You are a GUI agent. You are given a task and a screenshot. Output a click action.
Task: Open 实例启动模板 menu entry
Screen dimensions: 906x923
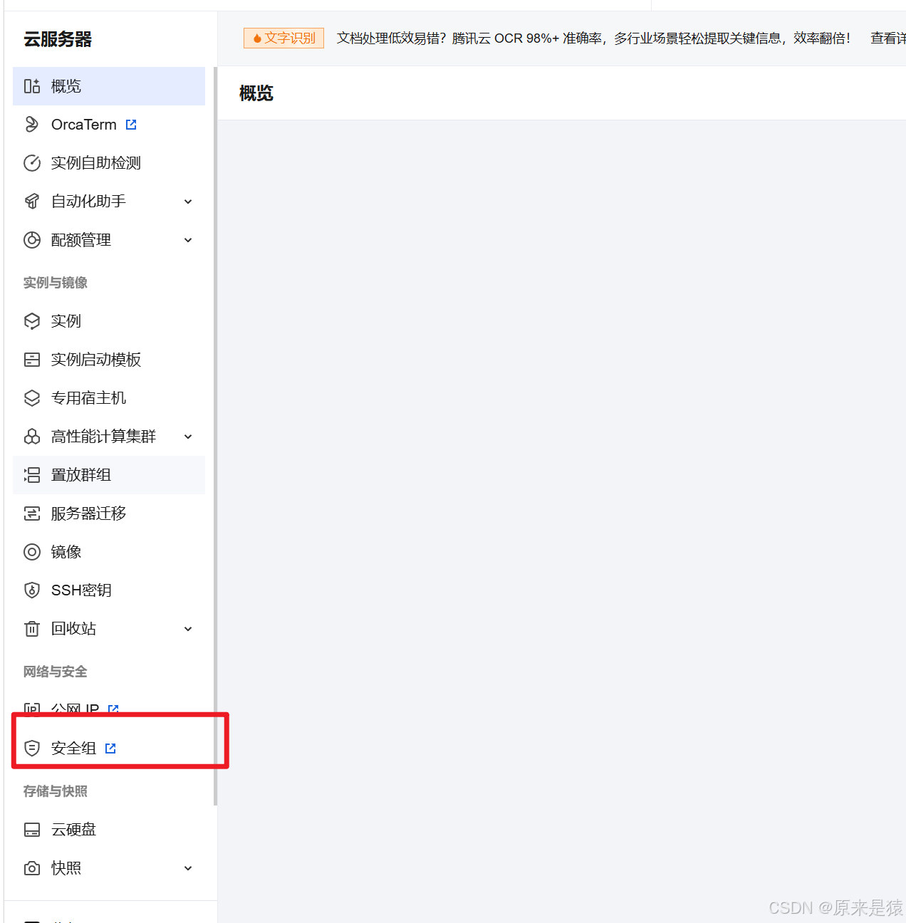(109, 360)
